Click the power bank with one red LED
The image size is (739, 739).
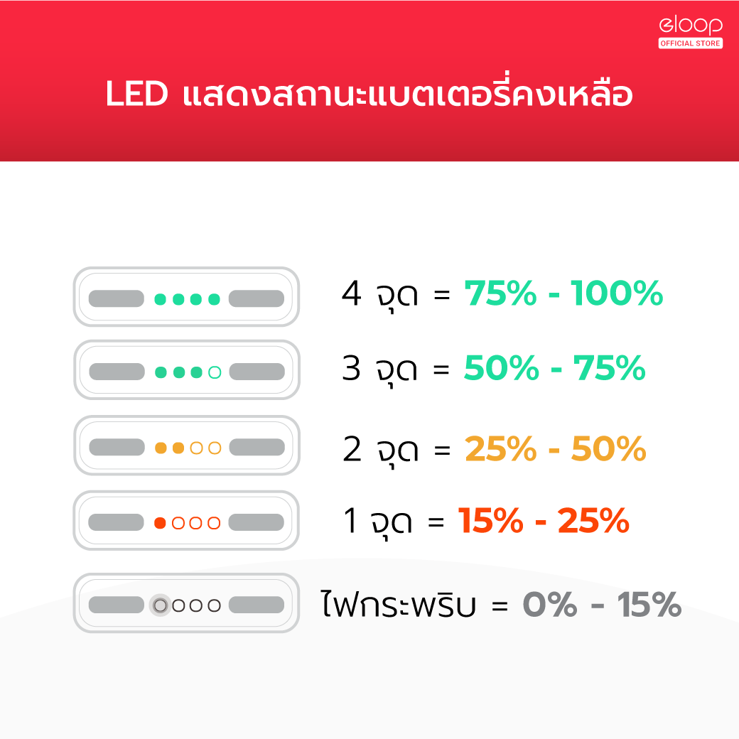pos(186,522)
